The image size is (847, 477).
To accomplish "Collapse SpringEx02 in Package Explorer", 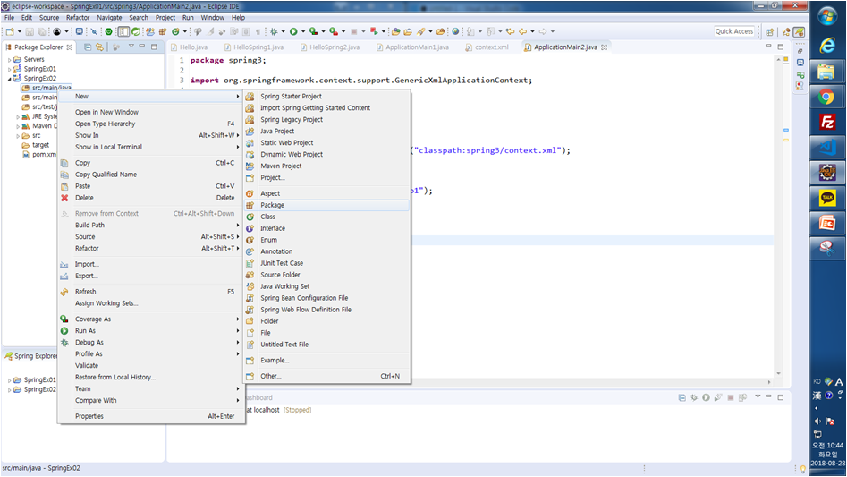I will pyautogui.click(x=9, y=79).
